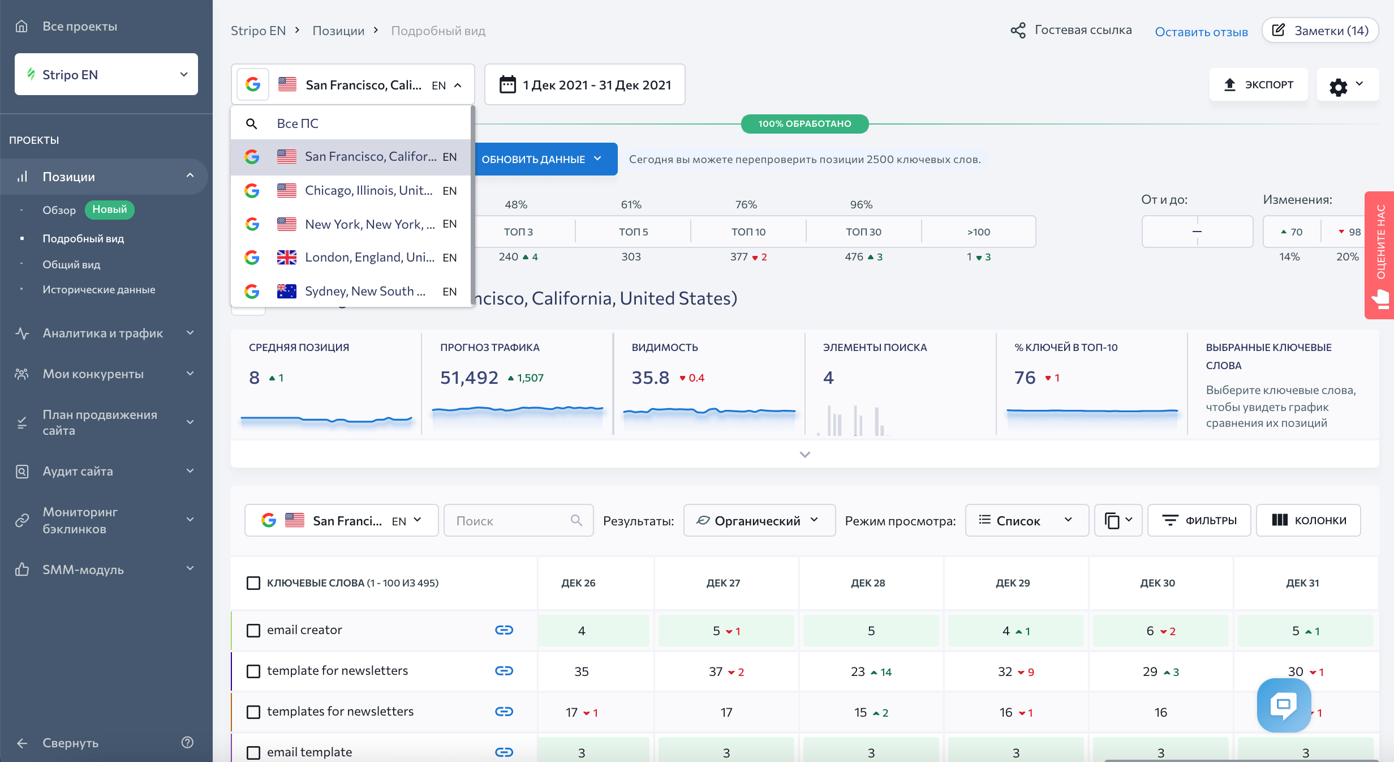
Task: Click the ОЦЕНИТЕ НАС side tab
Action: pyautogui.click(x=1379, y=255)
